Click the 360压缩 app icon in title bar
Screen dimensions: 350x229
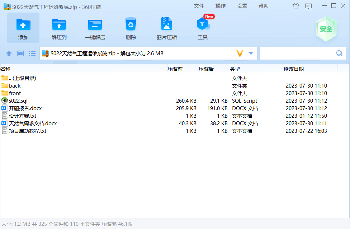pyautogui.click(x=7, y=7)
